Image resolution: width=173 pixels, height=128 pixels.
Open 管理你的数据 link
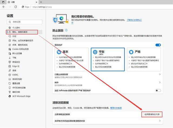tap(116, 108)
